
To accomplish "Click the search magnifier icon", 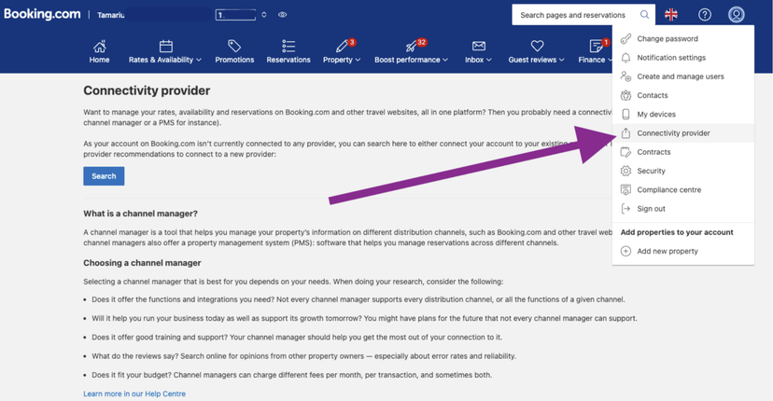I will 644,15.
